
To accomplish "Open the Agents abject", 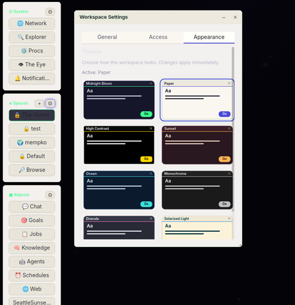I will [x=32, y=262].
